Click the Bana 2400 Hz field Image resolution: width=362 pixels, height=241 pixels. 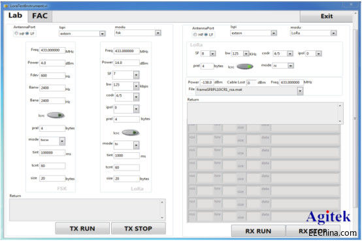click(x=52, y=101)
